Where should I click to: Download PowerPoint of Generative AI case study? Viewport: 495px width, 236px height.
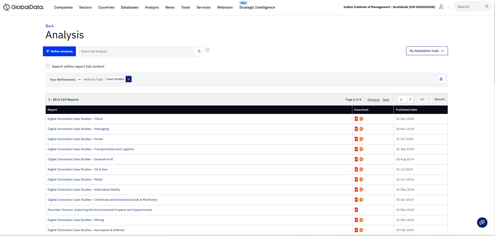361,159
